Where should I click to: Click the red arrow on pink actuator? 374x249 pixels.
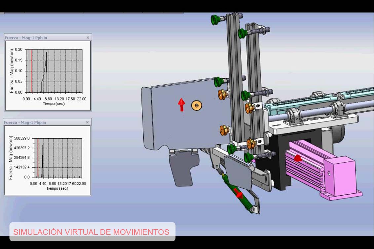point(297,158)
